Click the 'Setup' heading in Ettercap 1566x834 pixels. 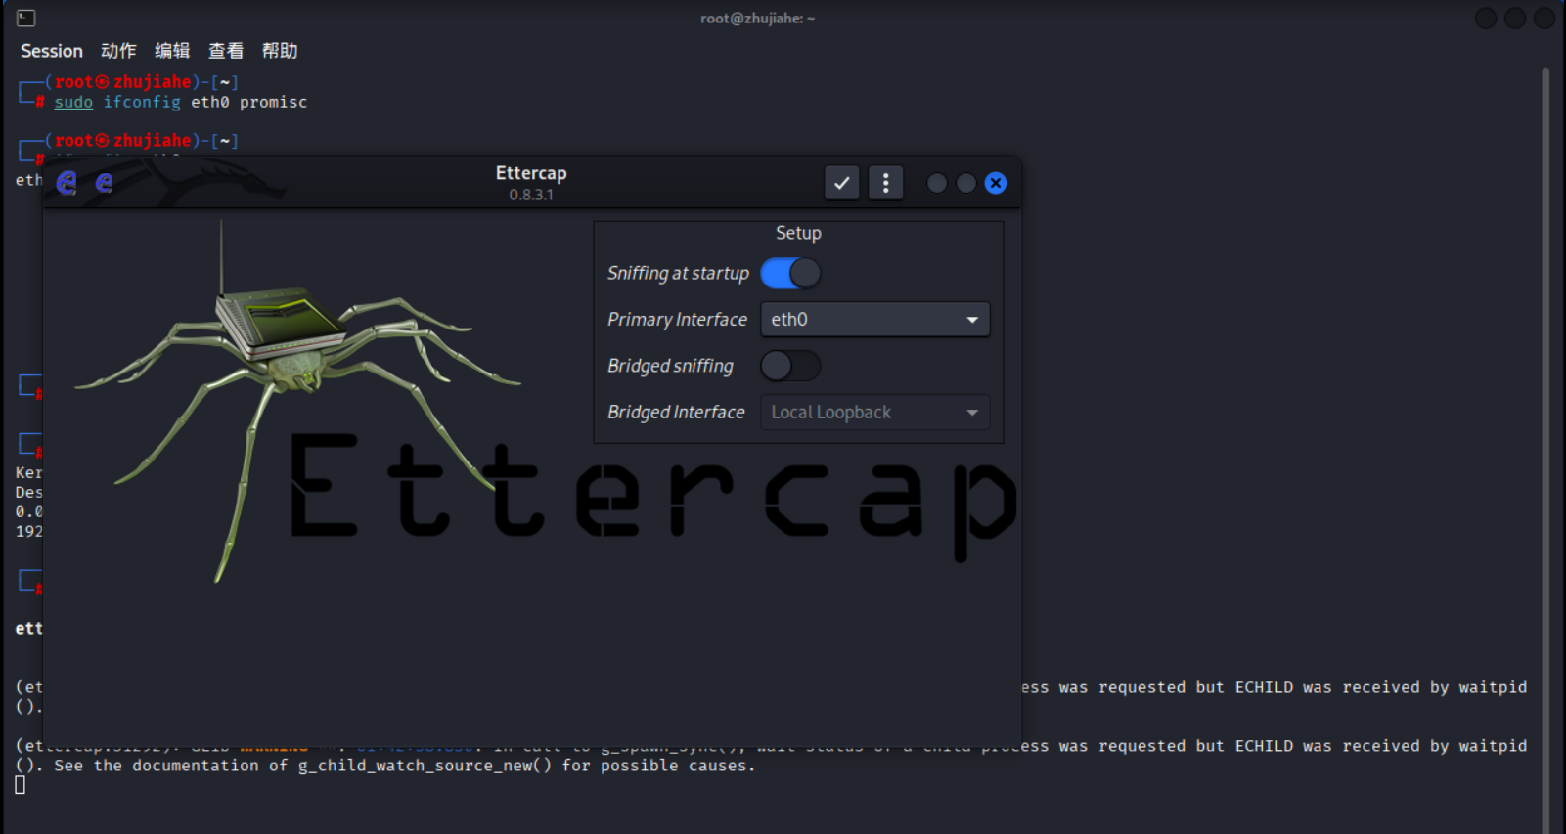(x=798, y=233)
